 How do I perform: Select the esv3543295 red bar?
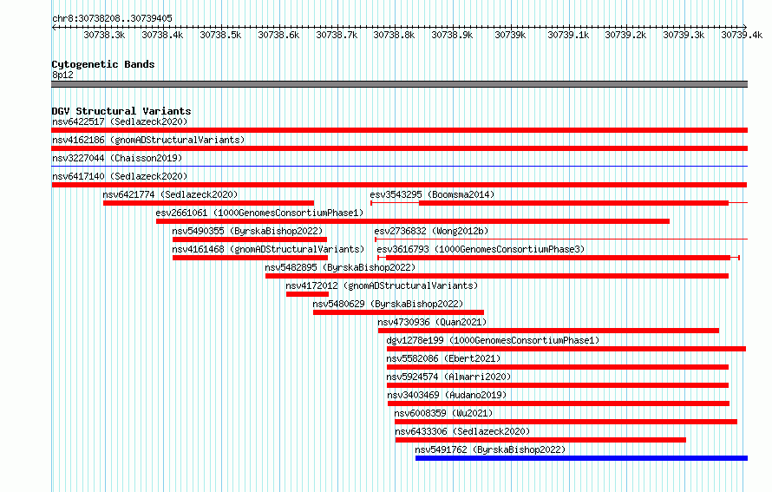(573, 203)
